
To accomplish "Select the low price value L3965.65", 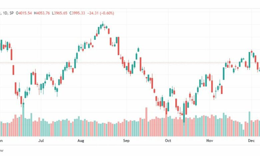I will pos(60,13).
